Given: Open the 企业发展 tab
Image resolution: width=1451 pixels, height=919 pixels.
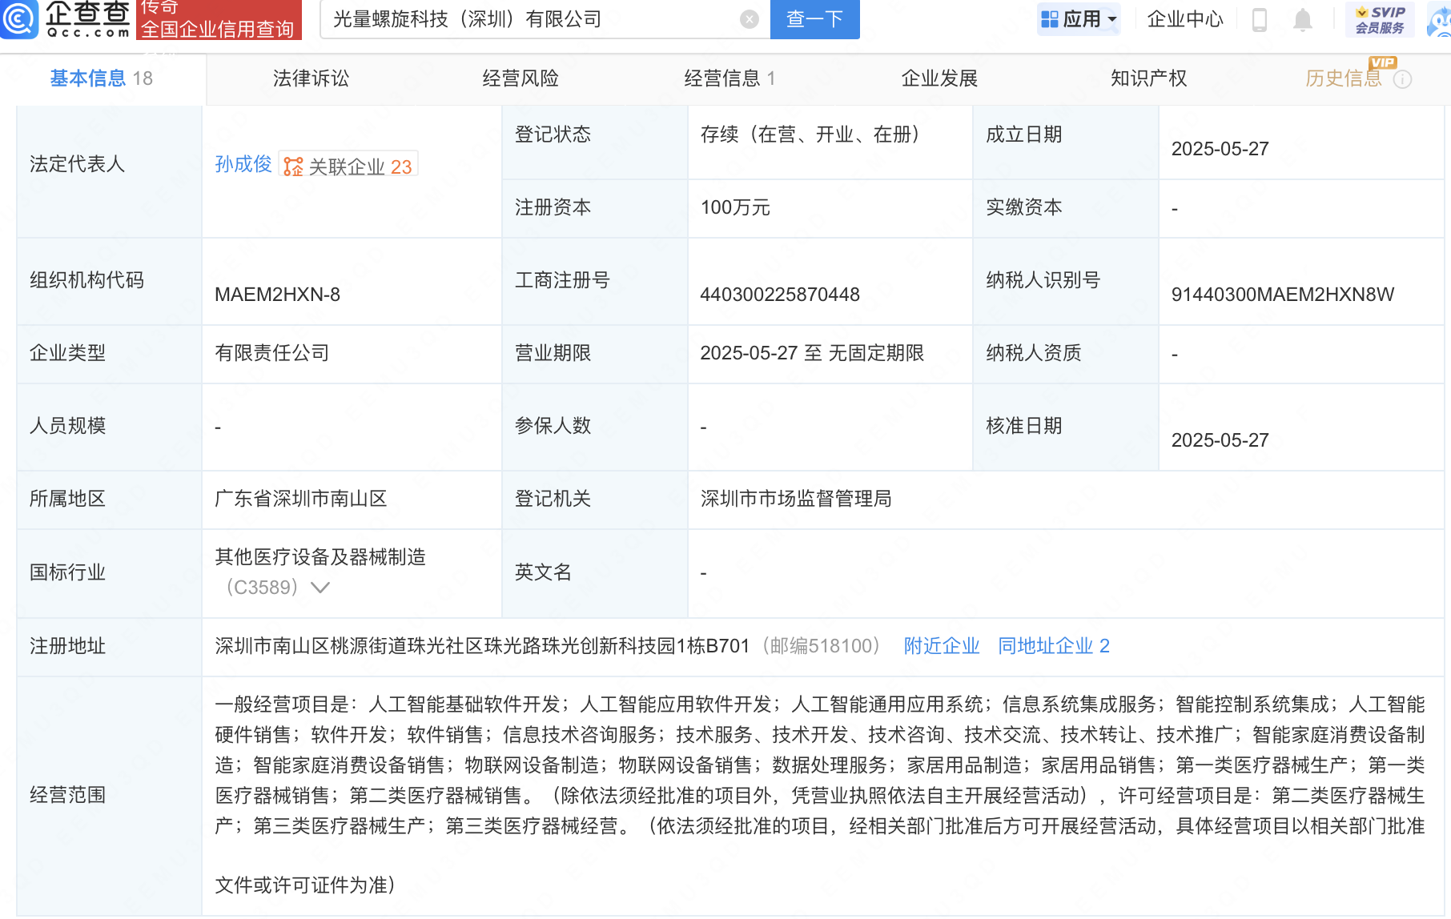Looking at the screenshot, I should tap(939, 78).
